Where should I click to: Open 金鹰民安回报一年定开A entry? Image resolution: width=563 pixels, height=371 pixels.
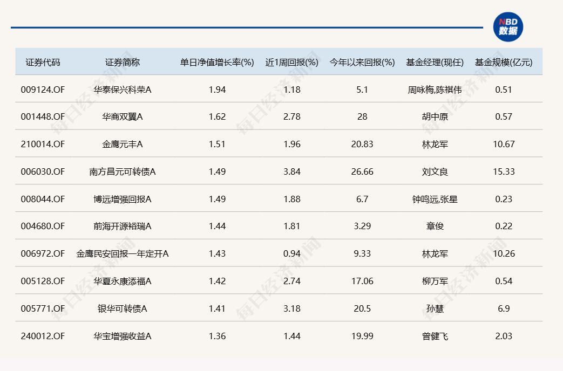click(122, 253)
